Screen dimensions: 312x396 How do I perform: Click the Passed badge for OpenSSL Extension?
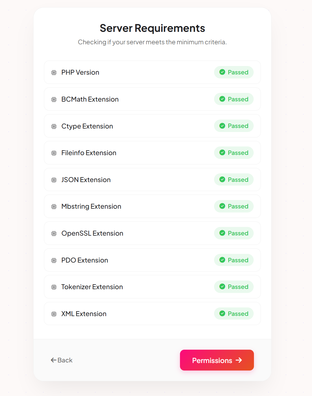coord(234,233)
